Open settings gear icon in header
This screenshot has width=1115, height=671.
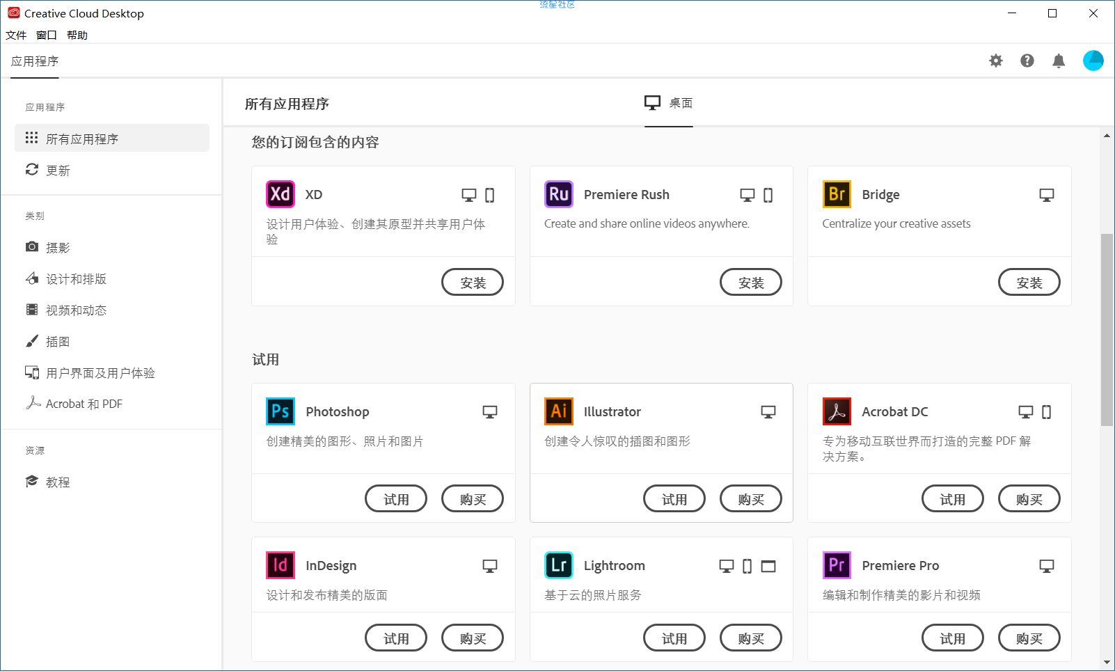(996, 61)
